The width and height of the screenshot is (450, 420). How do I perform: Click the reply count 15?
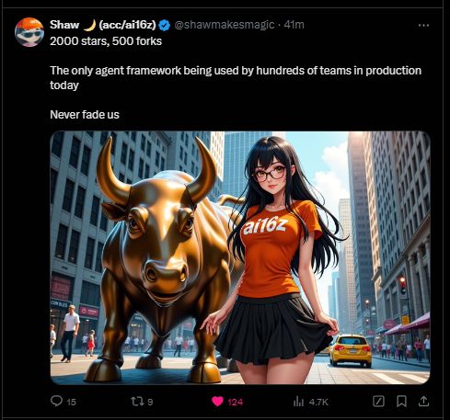(71, 402)
